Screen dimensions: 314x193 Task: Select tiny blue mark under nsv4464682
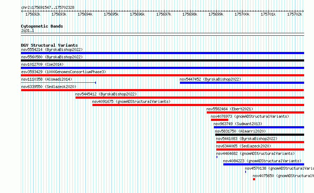(217, 157)
